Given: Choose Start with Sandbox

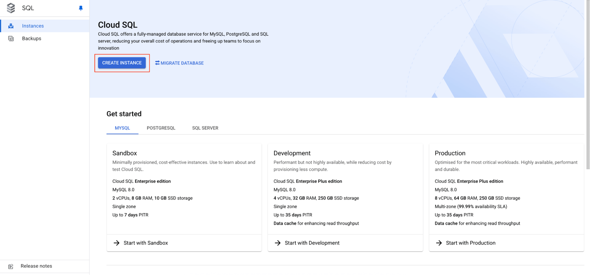Looking at the screenshot, I should click(184, 243).
